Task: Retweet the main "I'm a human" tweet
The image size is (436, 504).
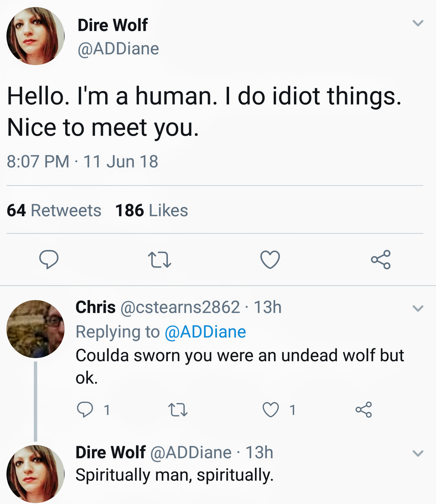Action: click(159, 260)
